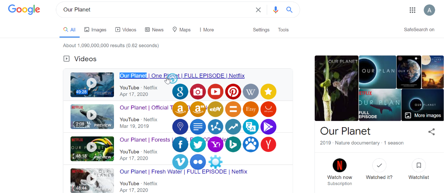Switch to the News tab
The image size is (444, 193).
(154, 30)
